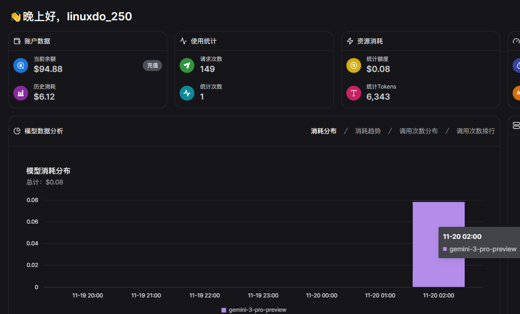Screen dimensions: 520x314
Task: Open the 调用次数排行 tab
Action: coord(476,131)
